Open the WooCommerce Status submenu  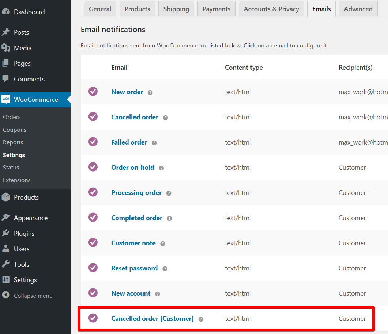click(x=11, y=168)
